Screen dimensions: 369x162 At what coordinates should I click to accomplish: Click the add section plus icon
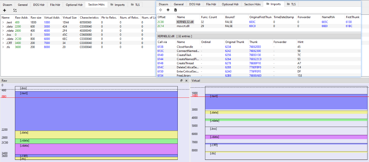click(x=5, y=10)
